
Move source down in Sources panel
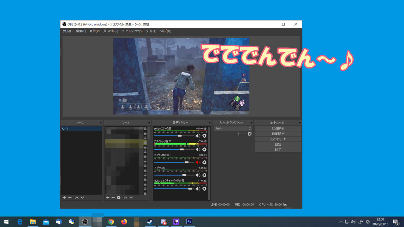click(x=131, y=198)
